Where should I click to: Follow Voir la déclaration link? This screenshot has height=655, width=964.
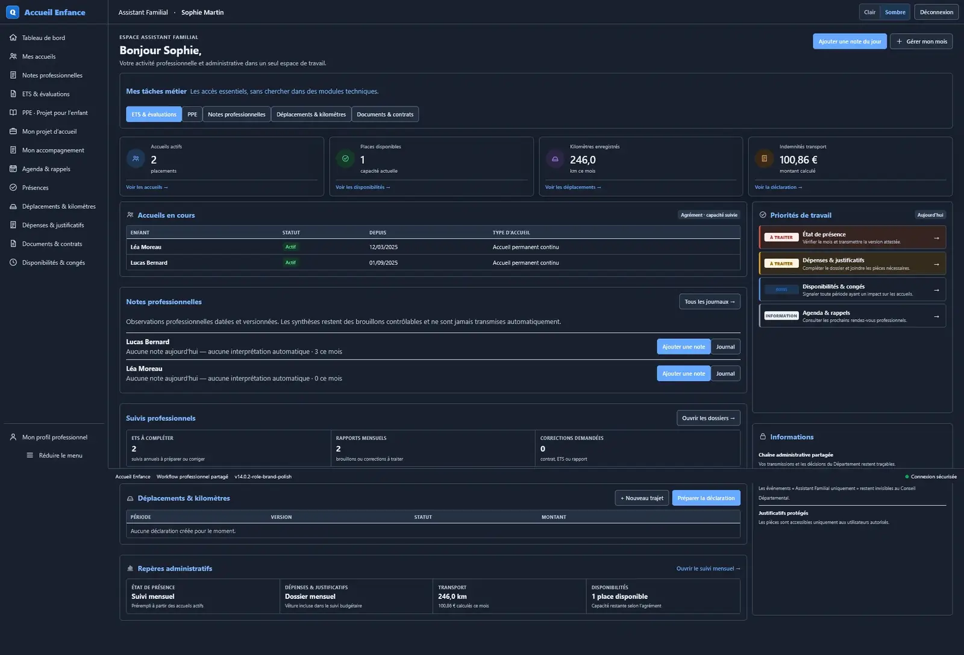coord(778,187)
